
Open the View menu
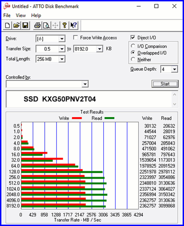[x=21, y=15]
